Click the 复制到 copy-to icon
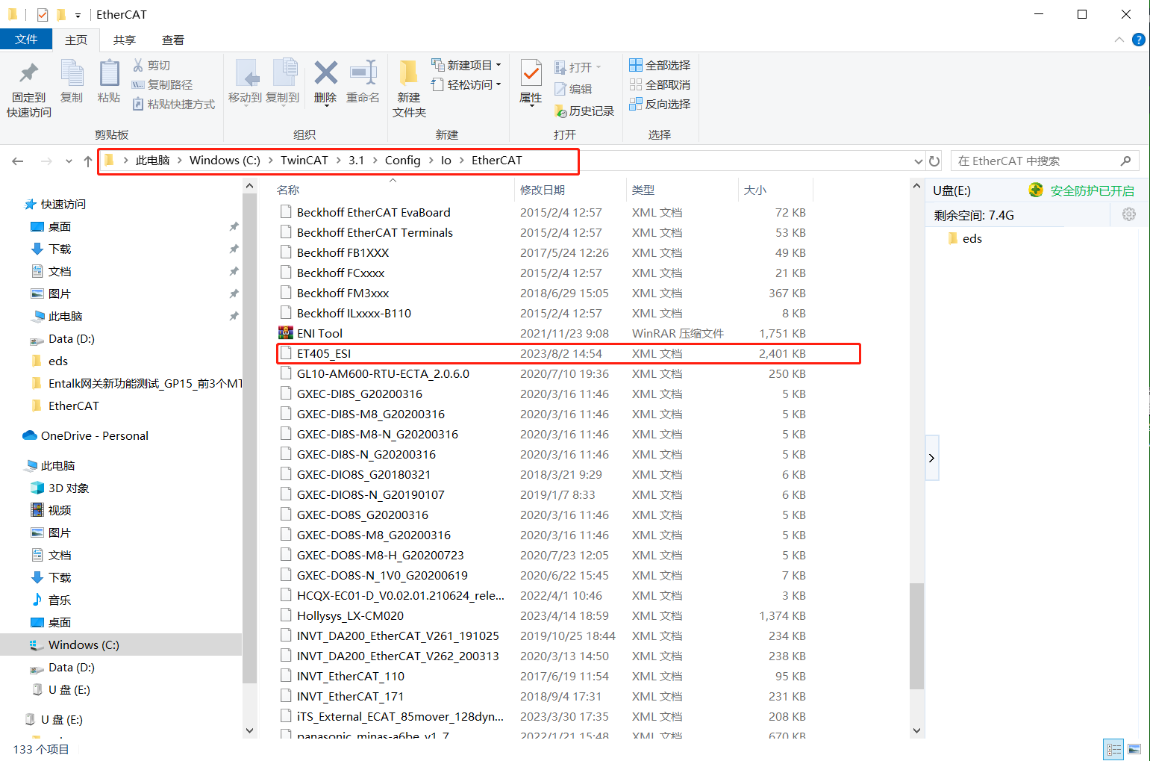Screen dimensions: 1150x761 (x=284, y=73)
